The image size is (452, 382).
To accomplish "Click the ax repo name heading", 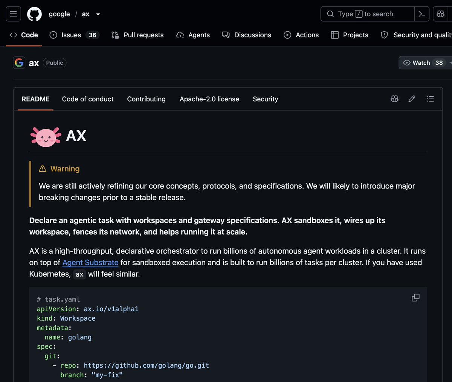I will pyautogui.click(x=34, y=63).
